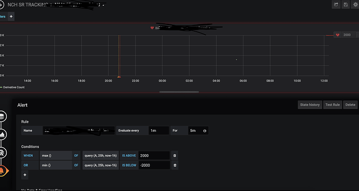
Task: Click the share dashboard icon
Action: pos(336,5)
